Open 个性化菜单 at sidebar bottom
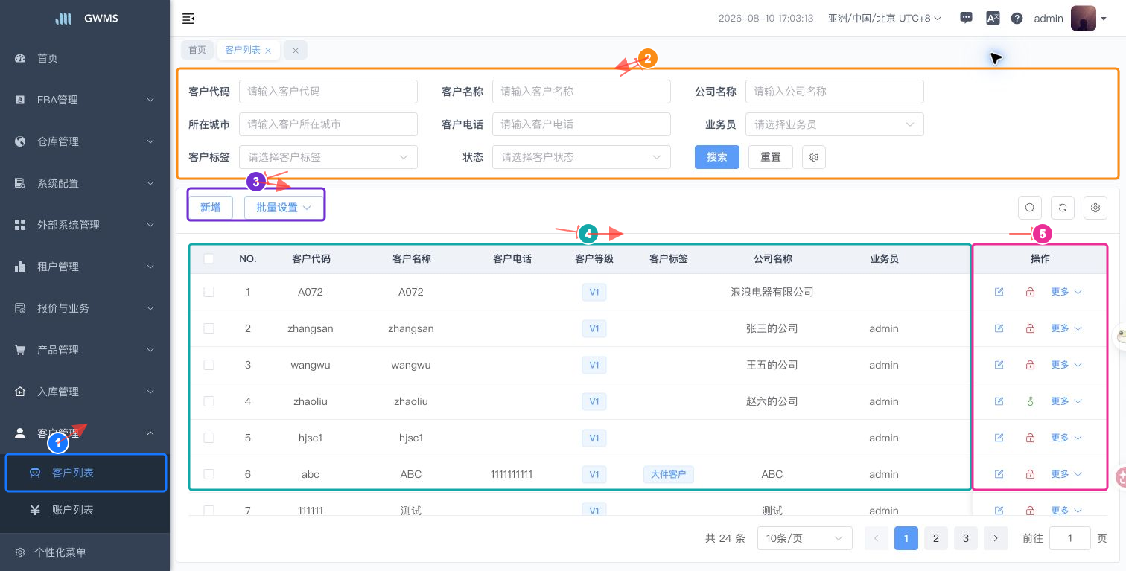The height and width of the screenshot is (571, 1126). pyautogui.click(x=85, y=552)
